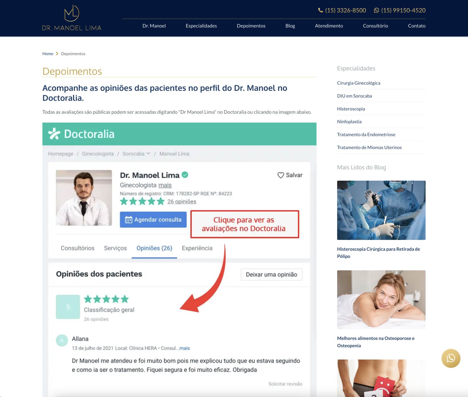Click the Dr. Manoel Lima logo
Screen dimensions: 468x397
[72, 18]
